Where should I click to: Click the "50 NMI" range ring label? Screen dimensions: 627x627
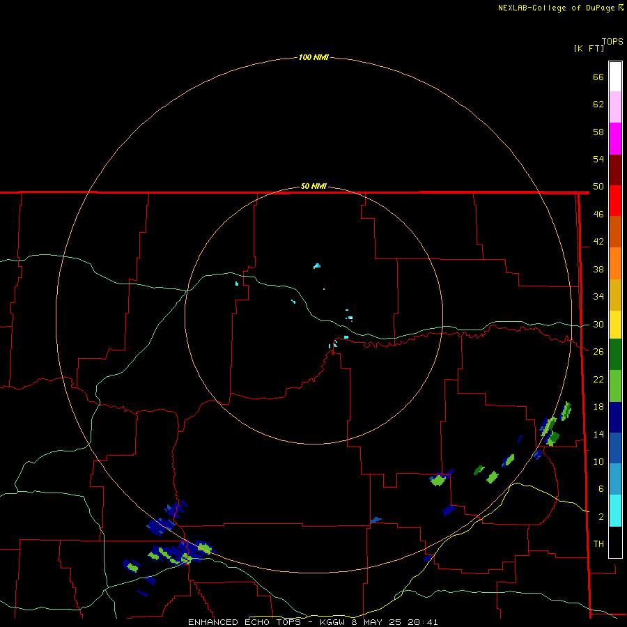tap(313, 186)
